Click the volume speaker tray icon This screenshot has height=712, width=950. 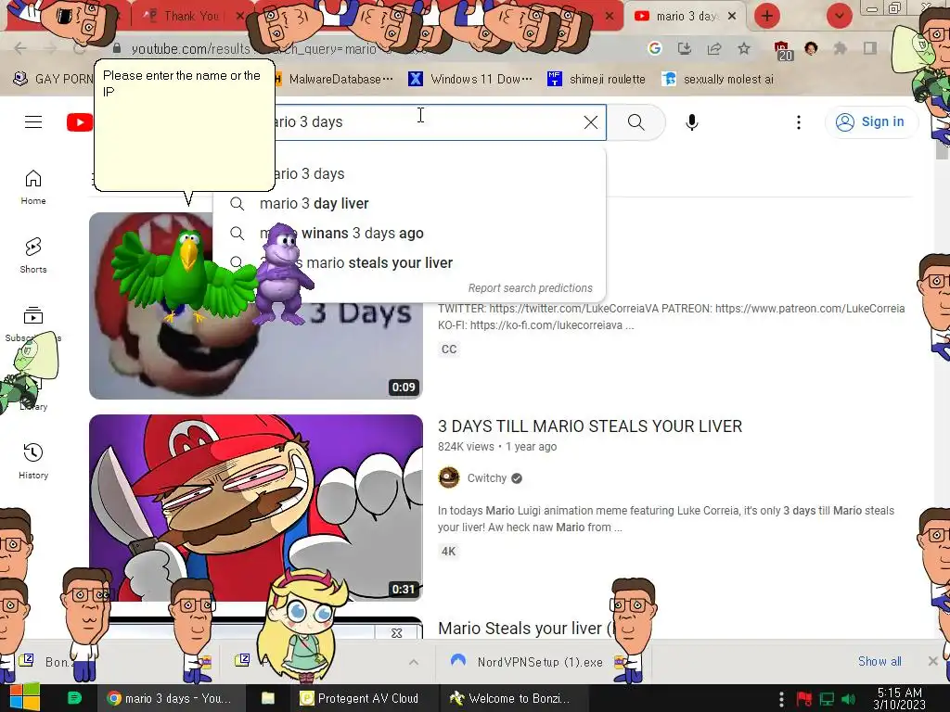click(x=850, y=699)
